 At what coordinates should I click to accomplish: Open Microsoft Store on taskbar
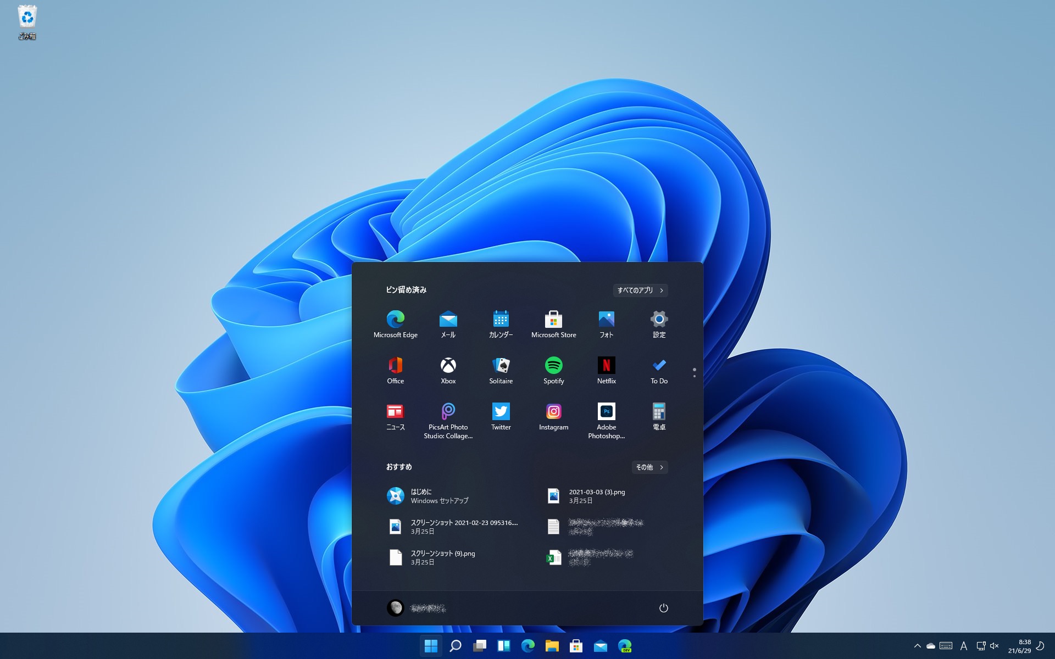click(x=576, y=646)
